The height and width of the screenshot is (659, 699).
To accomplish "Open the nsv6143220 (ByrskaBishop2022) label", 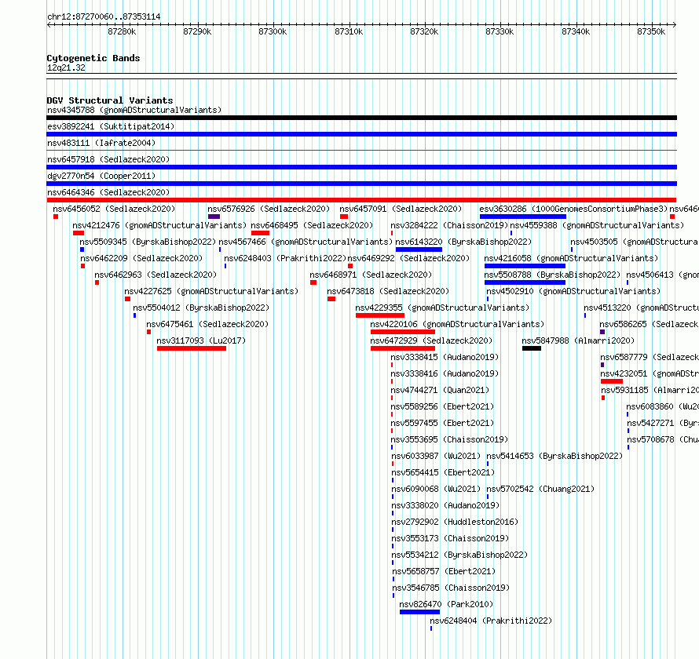I will (463, 242).
